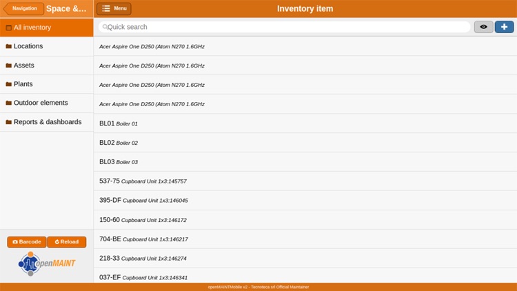Refresh data with the Reload button
The height and width of the screenshot is (291, 517).
[67, 242]
